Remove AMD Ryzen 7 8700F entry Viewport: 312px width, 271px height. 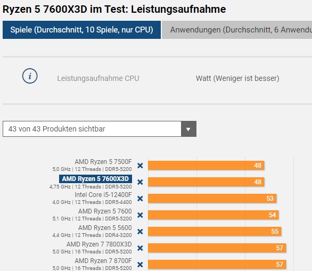click(140, 265)
